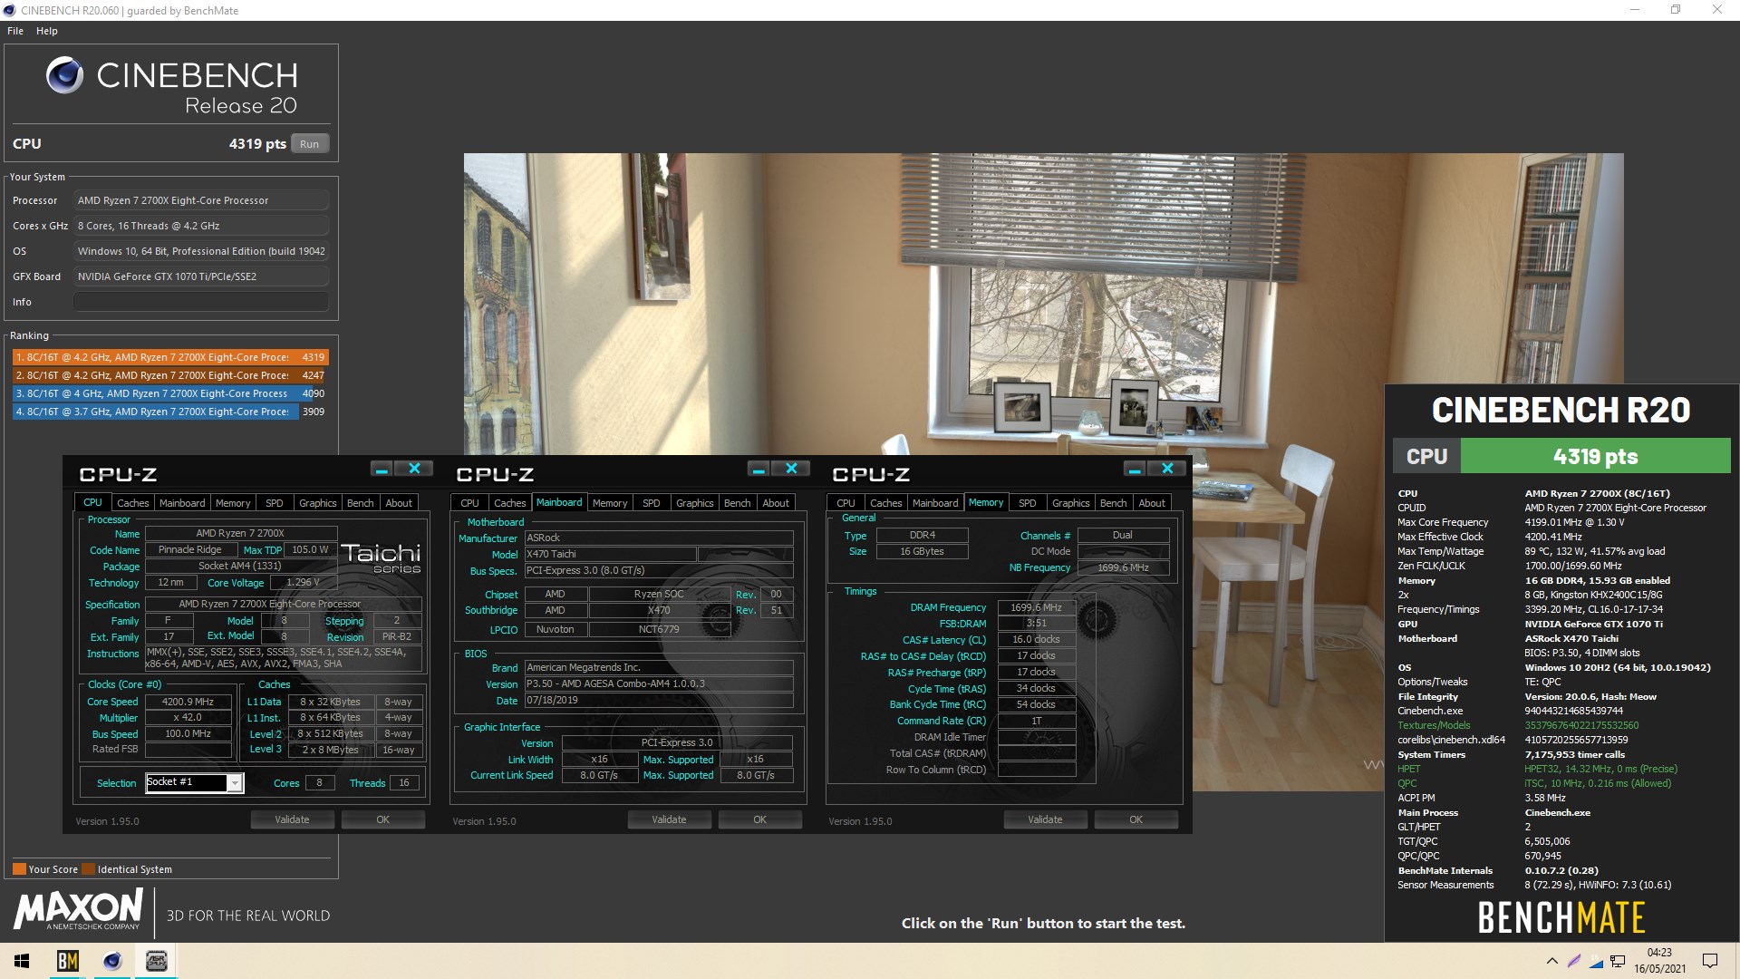Click the BIOS Version P3.50 field

coord(659,683)
